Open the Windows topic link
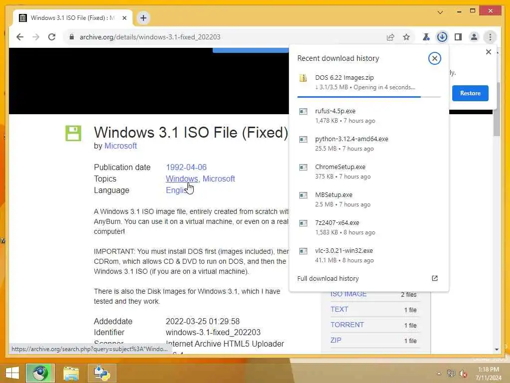This screenshot has height=383, width=510. tap(182, 179)
